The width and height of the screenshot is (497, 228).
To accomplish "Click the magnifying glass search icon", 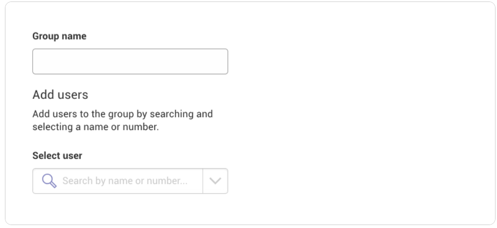I will point(49,181).
